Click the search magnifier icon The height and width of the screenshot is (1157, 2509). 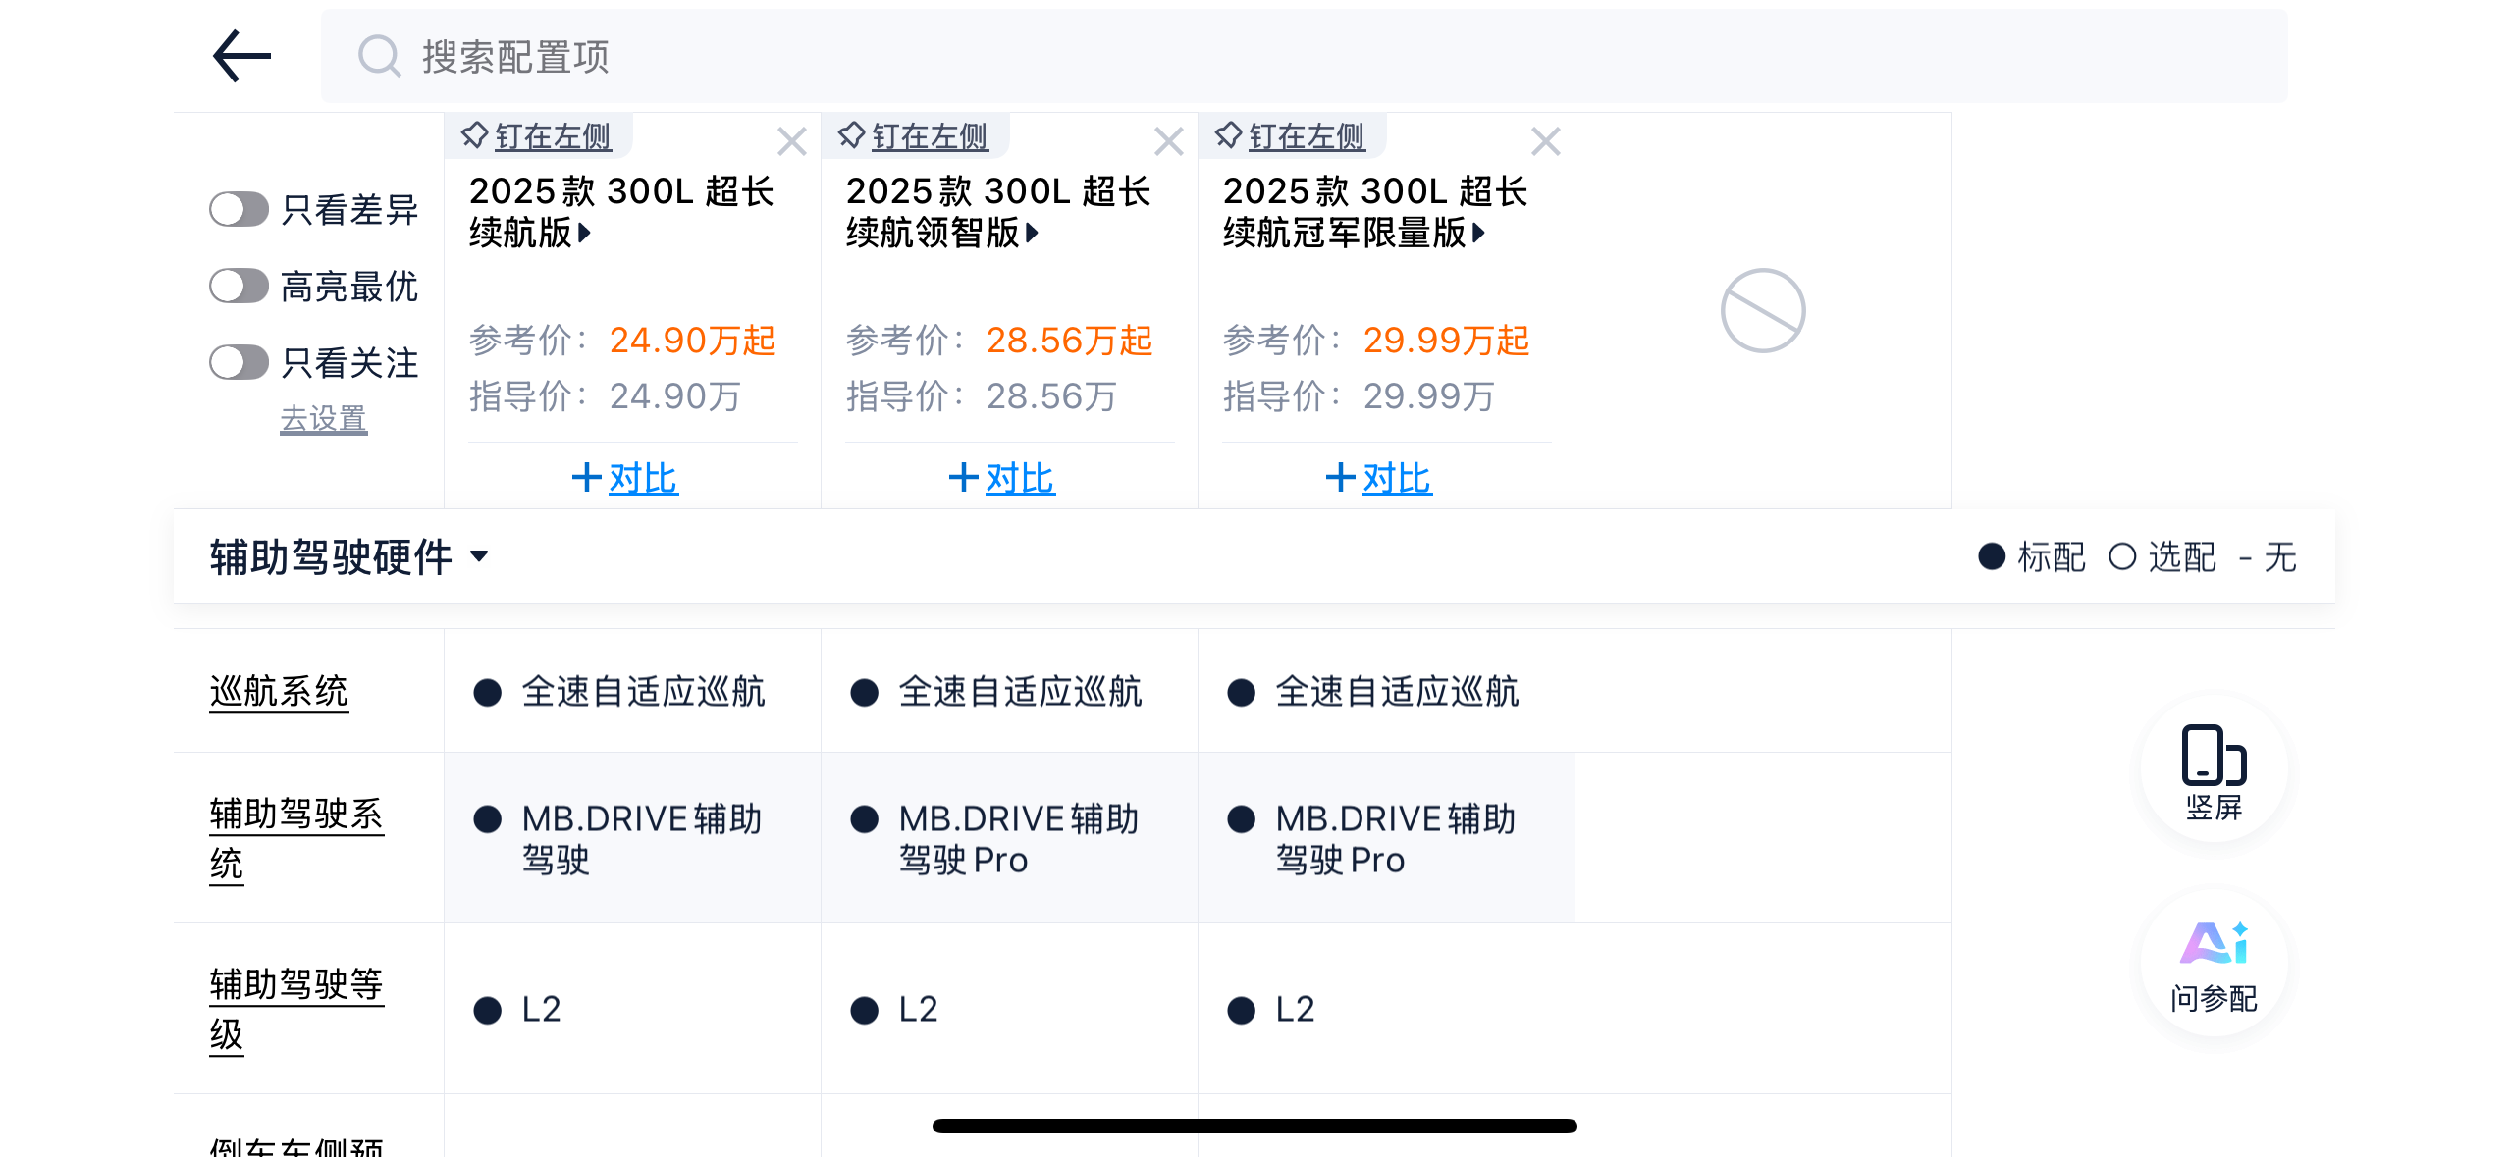[379, 56]
